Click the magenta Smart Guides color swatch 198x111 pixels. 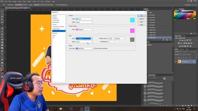click(x=132, y=31)
